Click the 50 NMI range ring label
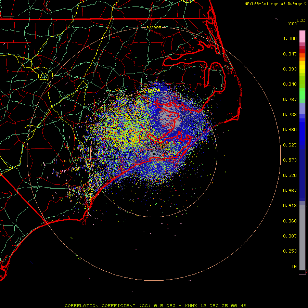The image size is (308, 308). click(154, 91)
